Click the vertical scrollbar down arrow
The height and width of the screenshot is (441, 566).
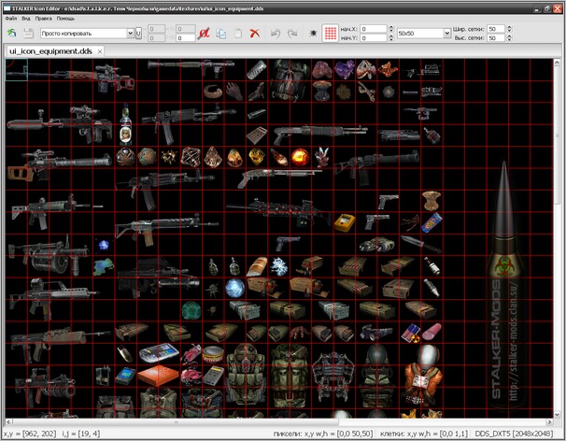coord(558,415)
